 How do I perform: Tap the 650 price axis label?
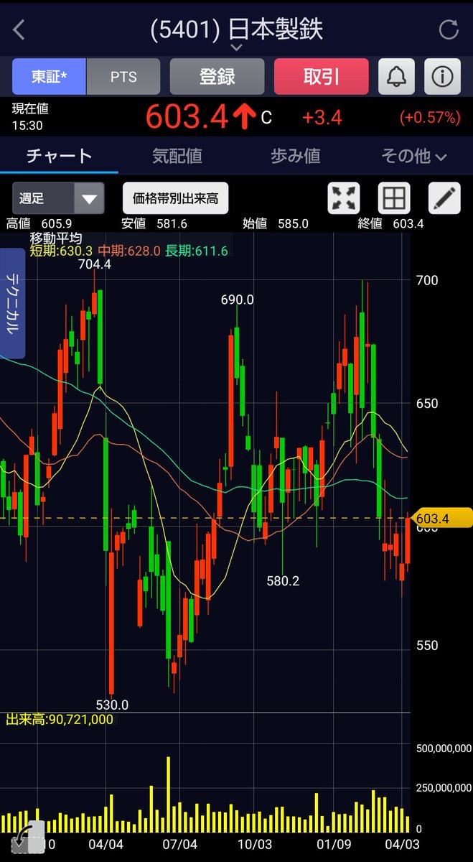427,404
